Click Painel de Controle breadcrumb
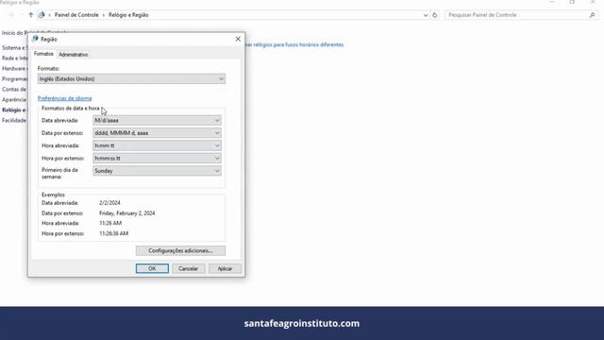Viewport: 604px width, 340px height. pos(76,15)
